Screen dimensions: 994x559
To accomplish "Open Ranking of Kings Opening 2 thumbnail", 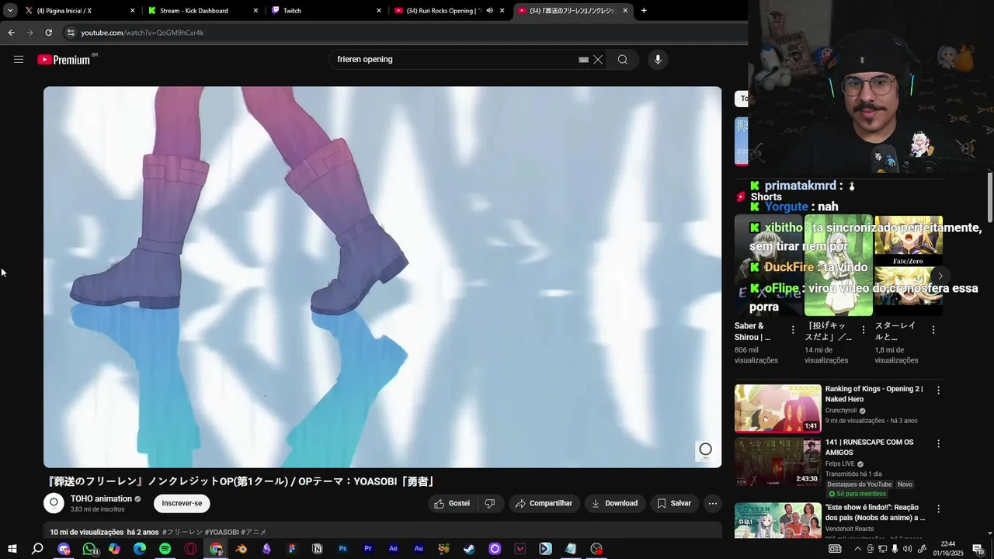I will click(x=777, y=408).
